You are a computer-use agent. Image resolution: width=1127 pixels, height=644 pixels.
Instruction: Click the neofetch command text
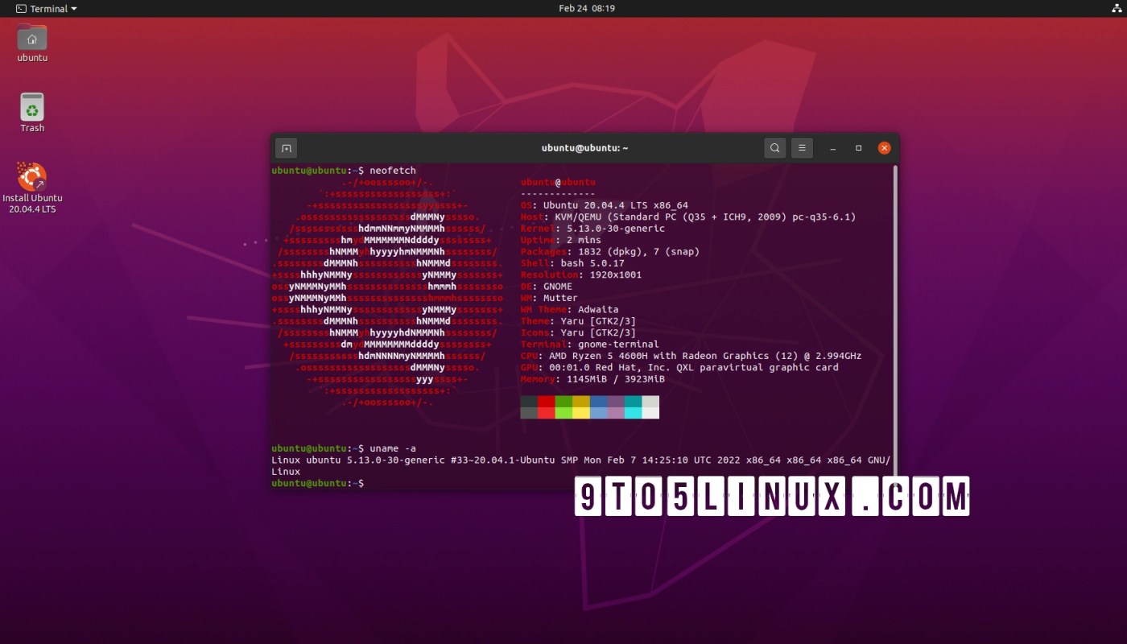coord(393,171)
